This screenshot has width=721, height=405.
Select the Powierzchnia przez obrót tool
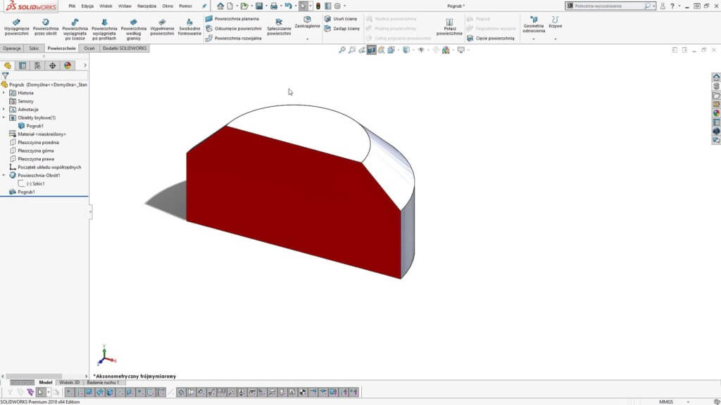(46, 27)
